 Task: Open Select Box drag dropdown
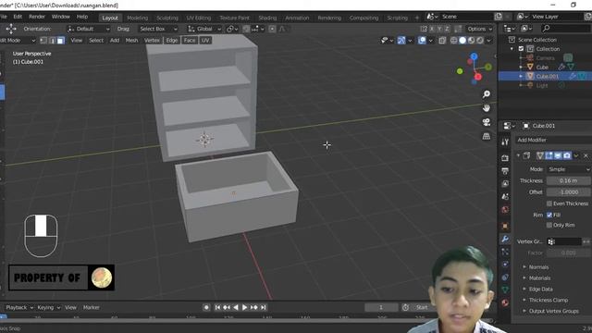point(157,29)
